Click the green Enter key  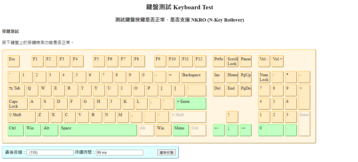pos(191,104)
